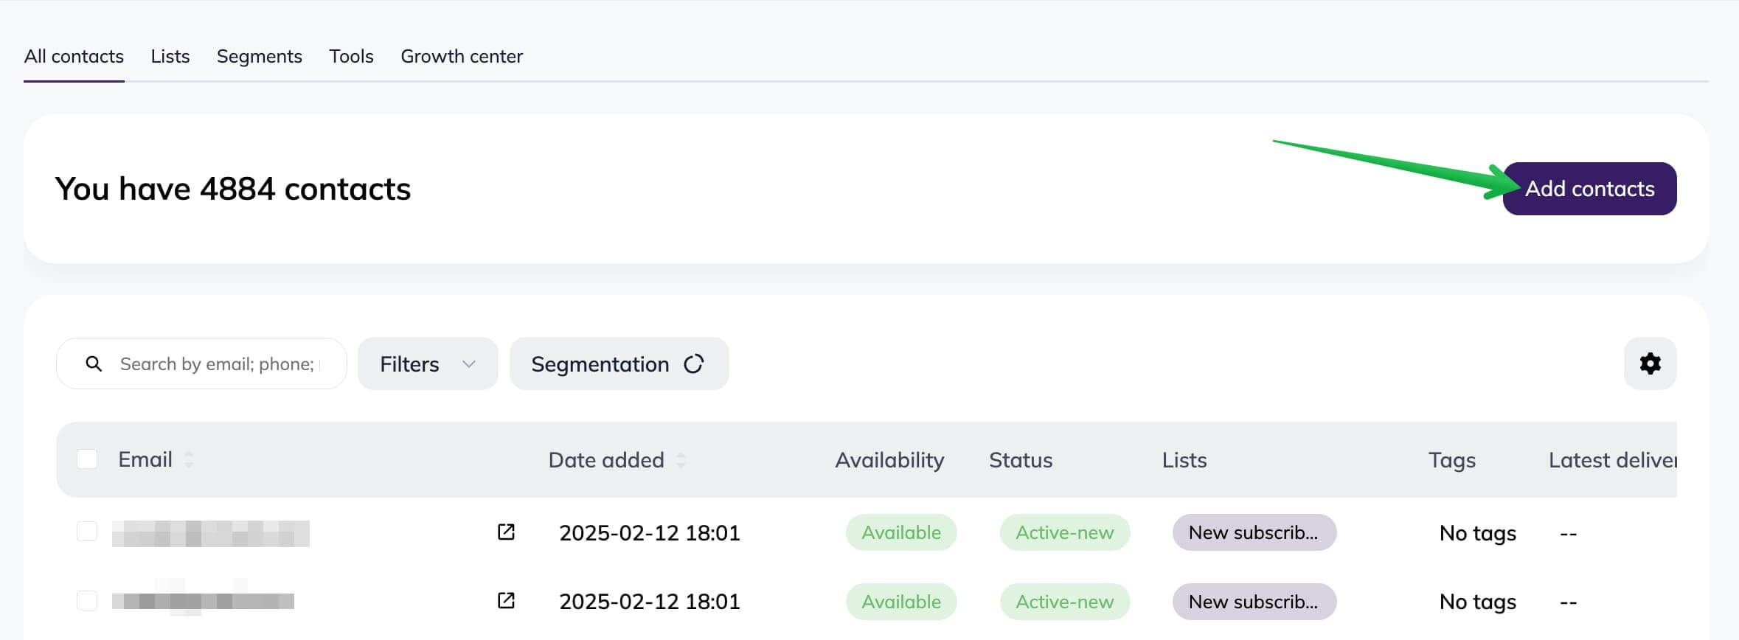Click the first row's Active-new status
1739x640 pixels.
tap(1065, 532)
